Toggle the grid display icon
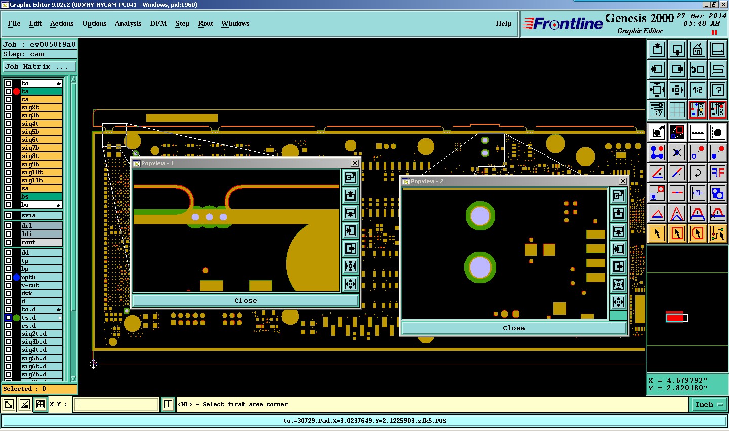This screenshot has height=431, width=729. [x=677, y=110]
